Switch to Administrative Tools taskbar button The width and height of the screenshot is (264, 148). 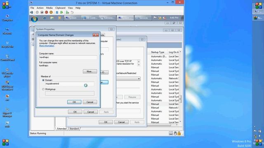[108, 18]
